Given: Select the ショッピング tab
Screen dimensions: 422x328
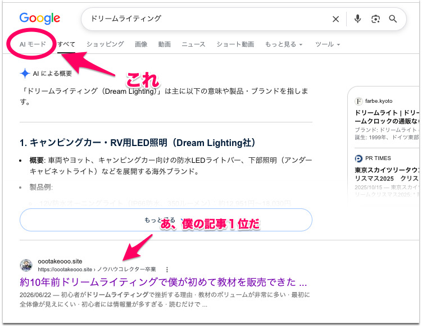Looking at the screenshot, I should [x=105, y=44].
